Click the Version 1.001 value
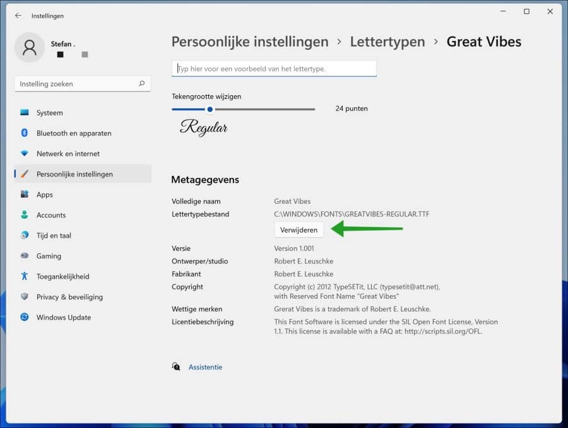Screen dimensions: 568x428 pos(293,248)
